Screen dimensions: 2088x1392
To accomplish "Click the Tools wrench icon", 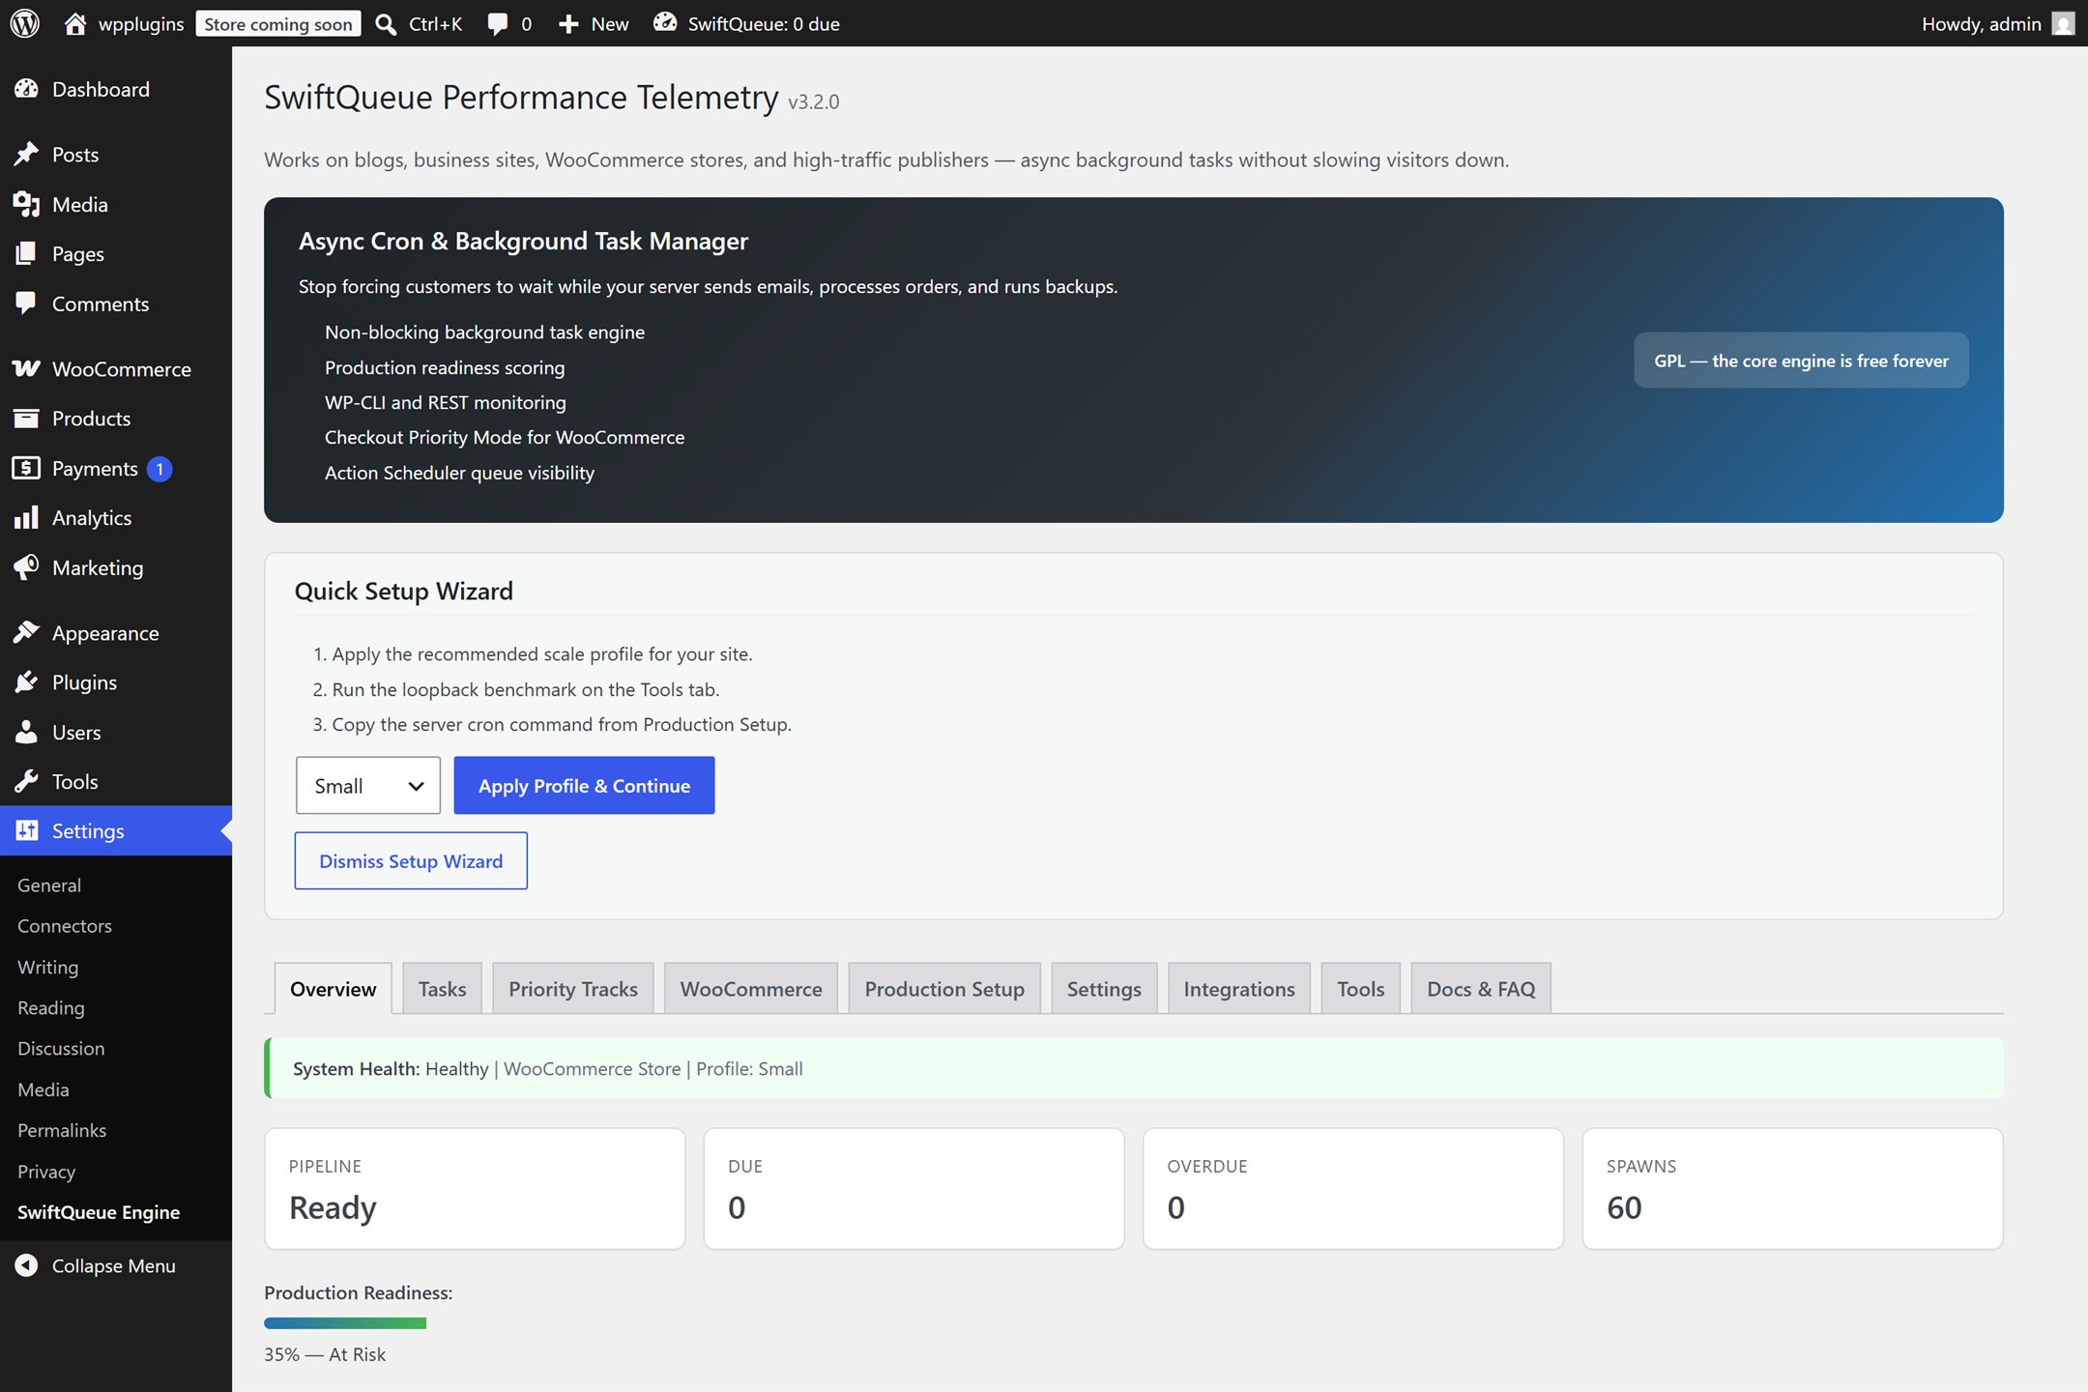I will point(27,781).
